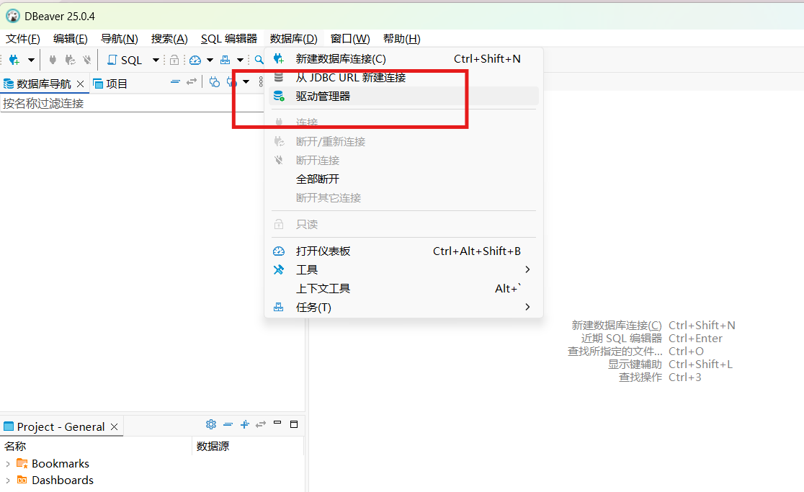Open the 导航(N) menu
This screenshot has width=804, height=492.
[x=120, y=38]
